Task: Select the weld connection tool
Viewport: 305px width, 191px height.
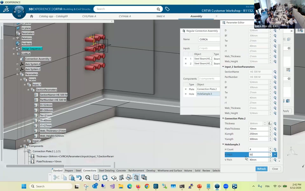Action: pyautogui.click(x=129, y=178)
